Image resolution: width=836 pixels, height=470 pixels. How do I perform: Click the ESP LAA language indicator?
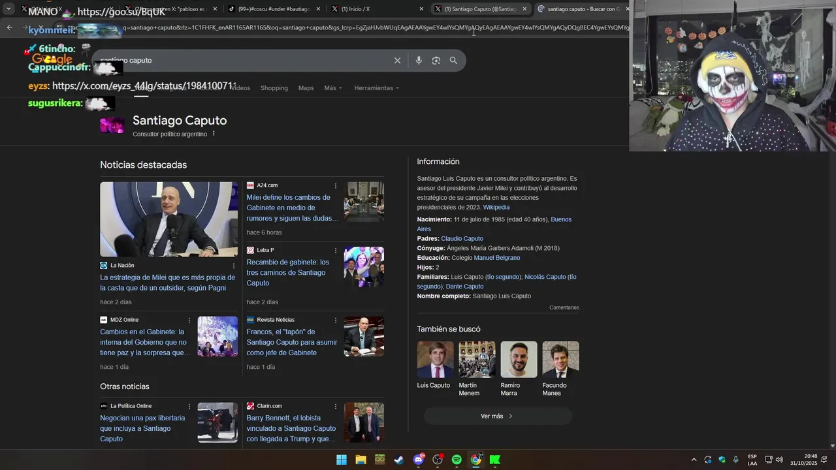(752, 460)
